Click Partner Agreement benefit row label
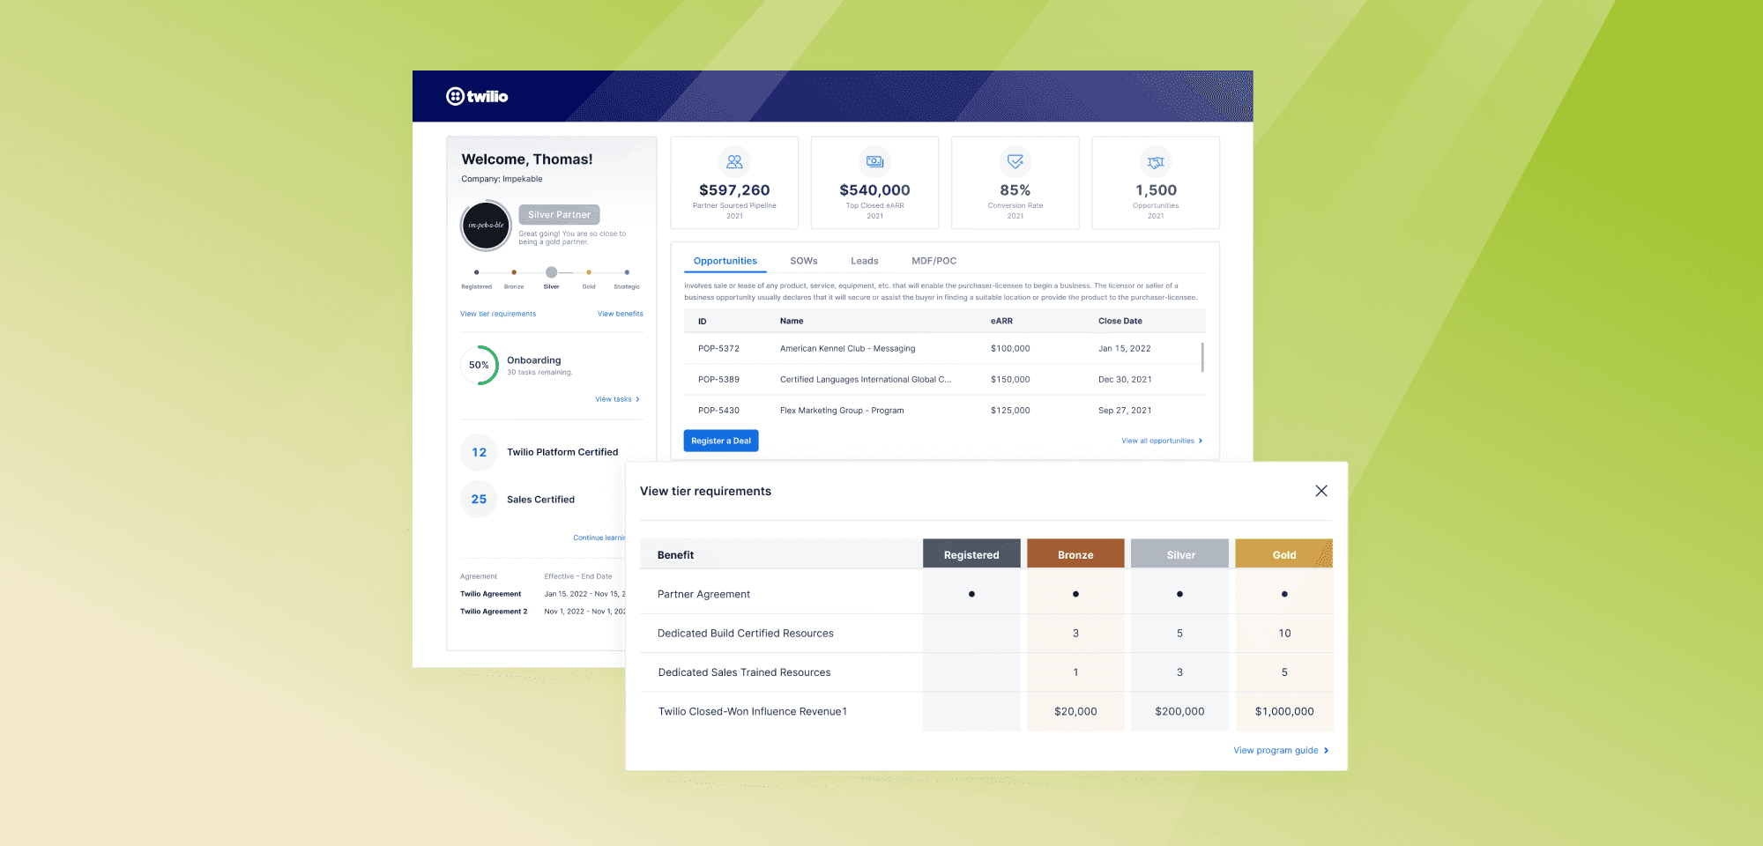The image size is (1763, 846). tap(703, 594)
